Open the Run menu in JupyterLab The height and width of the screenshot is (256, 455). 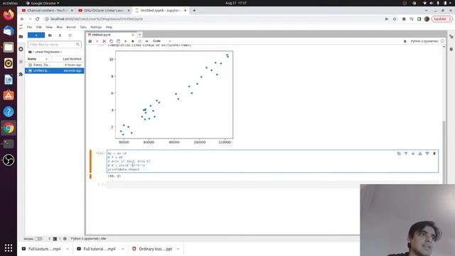coord(59,27)
